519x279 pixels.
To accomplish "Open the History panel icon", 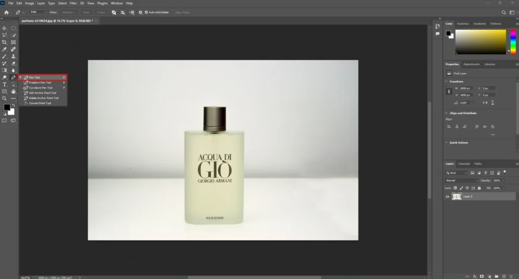I will [x=437, y=26].
